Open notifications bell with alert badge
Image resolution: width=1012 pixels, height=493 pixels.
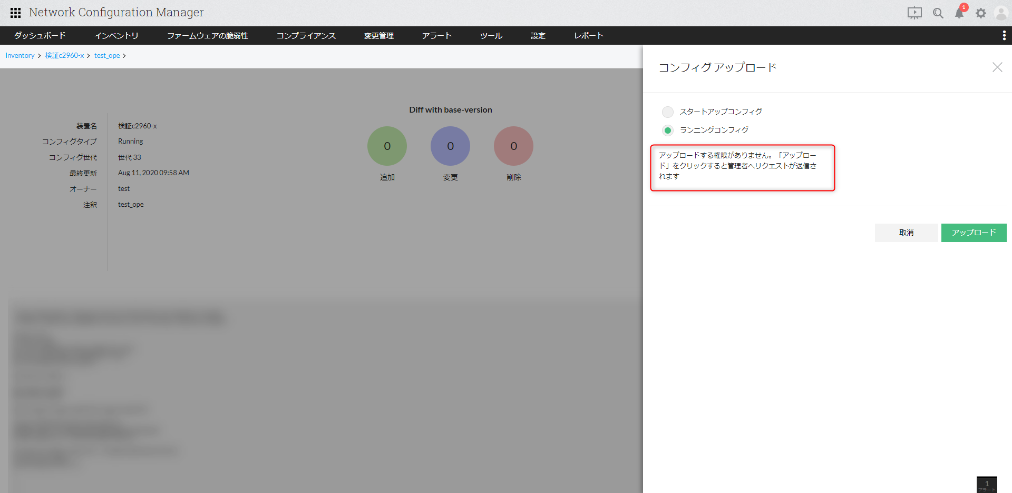tap(960, 12)
